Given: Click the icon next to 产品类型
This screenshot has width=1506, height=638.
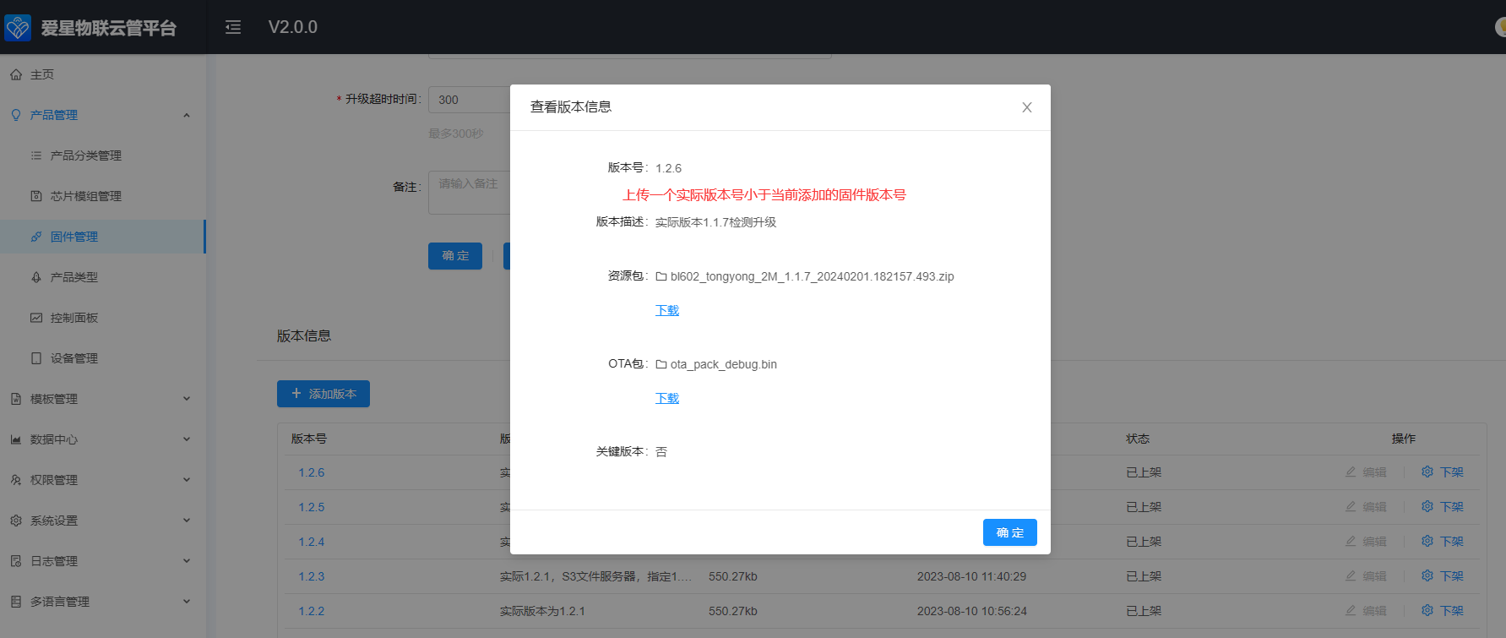Looking at the screenshot, I should point(36,277).
